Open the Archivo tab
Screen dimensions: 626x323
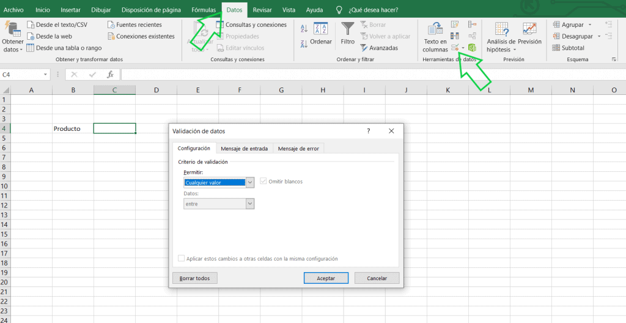[x=13, y=10]
